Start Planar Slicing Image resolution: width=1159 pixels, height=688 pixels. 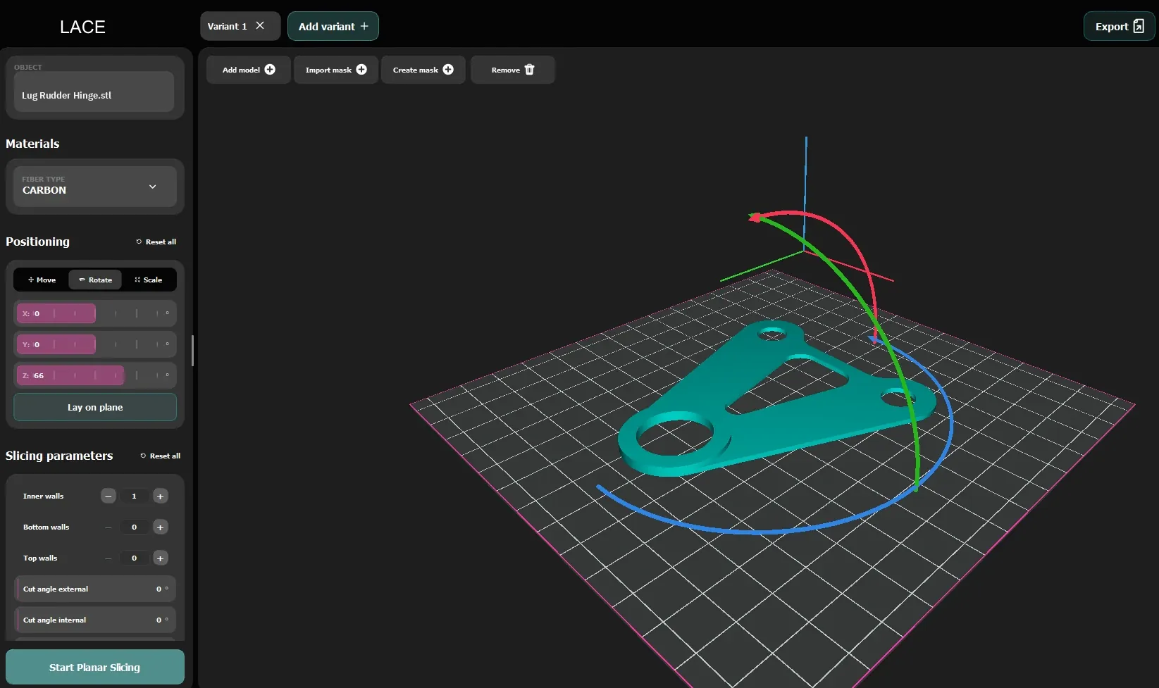point(95,667)
